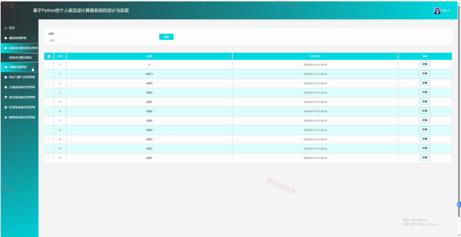The image size is (461, 237).
Task: Click the time 2026-02-19 13:35:03
Action: coord(315,65)
